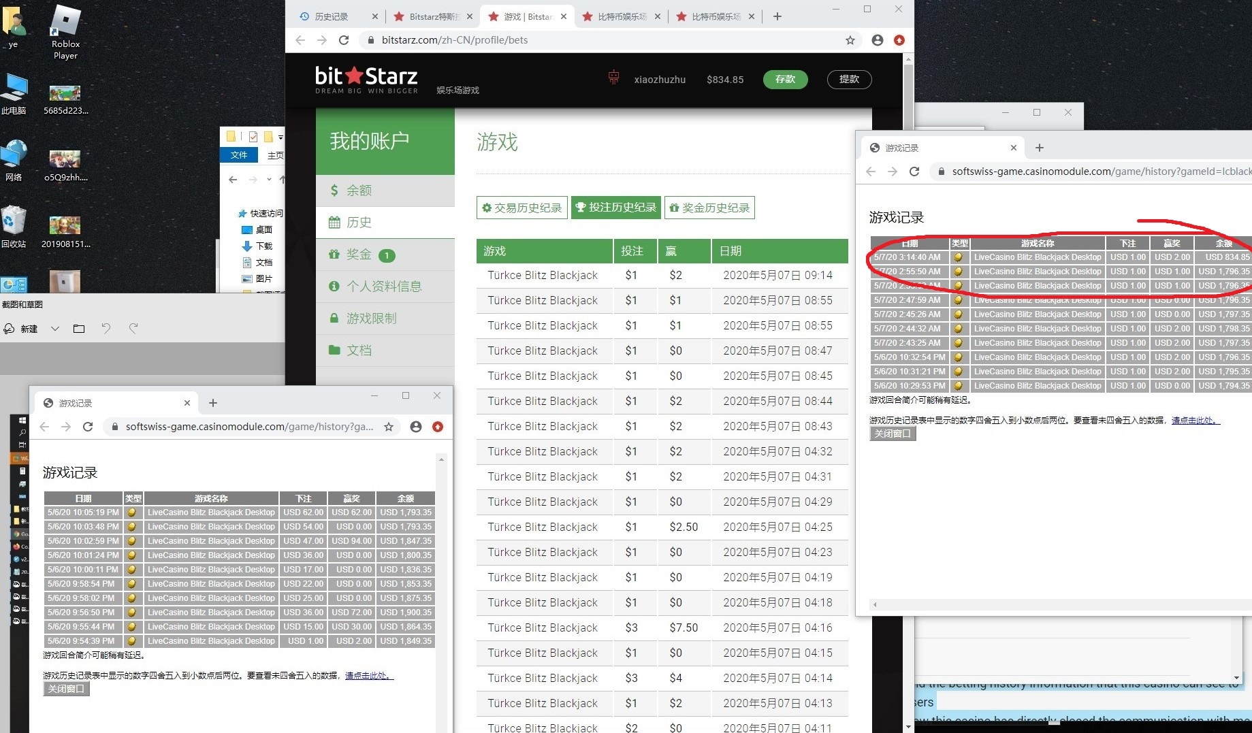This screenshot has height=733, width=1252.
Task: Expand the dropdown arrow next to 新建
Action: point(55,329)
